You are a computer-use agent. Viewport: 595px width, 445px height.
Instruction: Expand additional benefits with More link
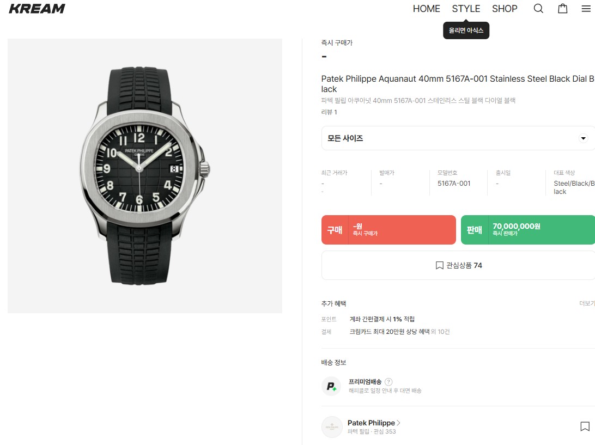click(586, 303)
